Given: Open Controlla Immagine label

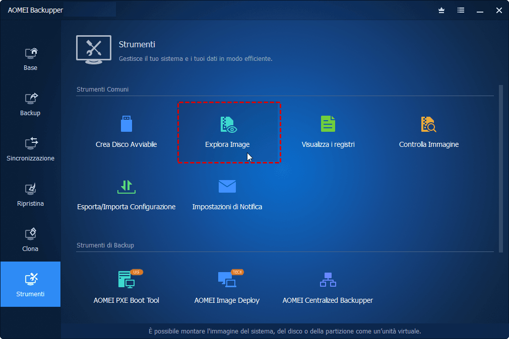Looking at the screenshot, I should click(428, 144).
